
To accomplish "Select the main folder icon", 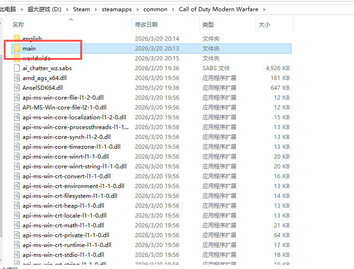I will pyautogui.click(x=17, y=48).
